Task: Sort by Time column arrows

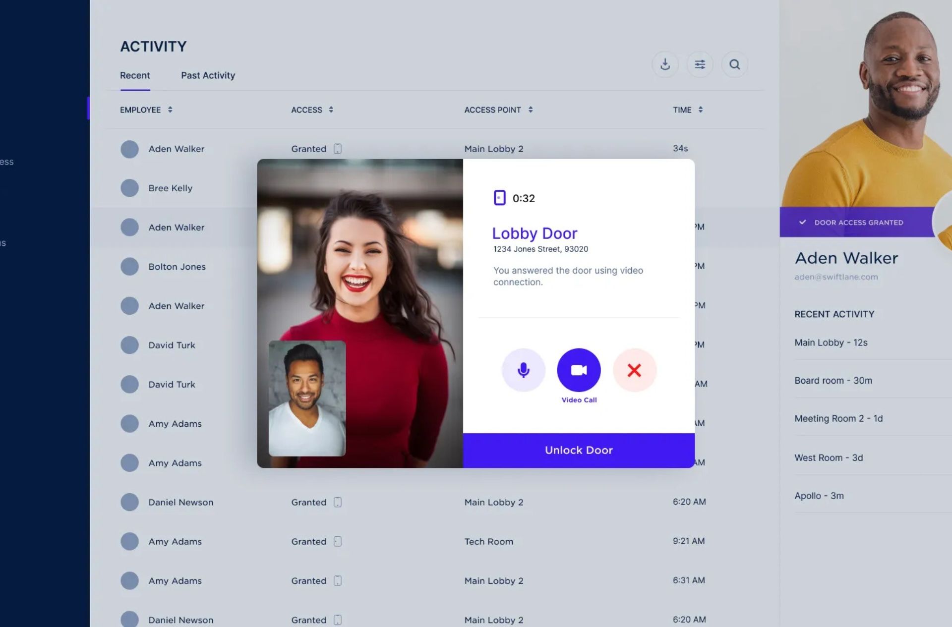Action: coord(701,110)
